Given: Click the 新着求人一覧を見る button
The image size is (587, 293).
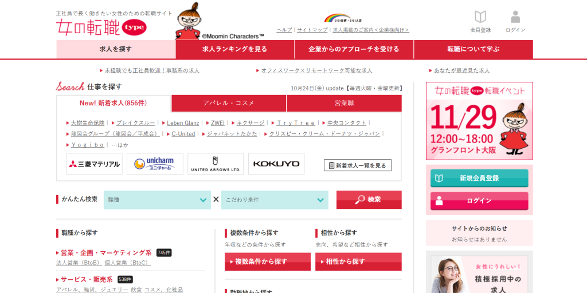Looking at the screenshot, I should [358, 165].
